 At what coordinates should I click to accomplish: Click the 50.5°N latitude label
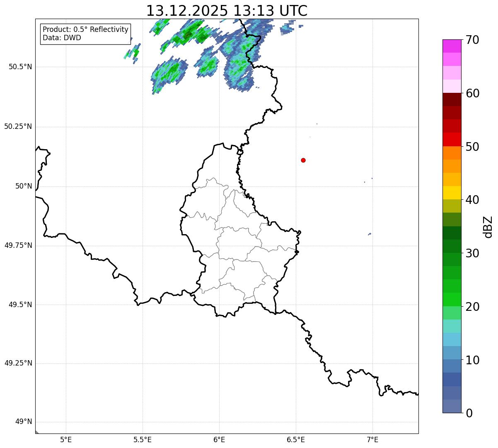tap(20, 67)
